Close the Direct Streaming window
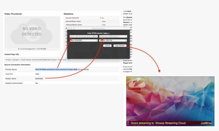The width and height of the screenshot is (219, 131). click(69, 28)
